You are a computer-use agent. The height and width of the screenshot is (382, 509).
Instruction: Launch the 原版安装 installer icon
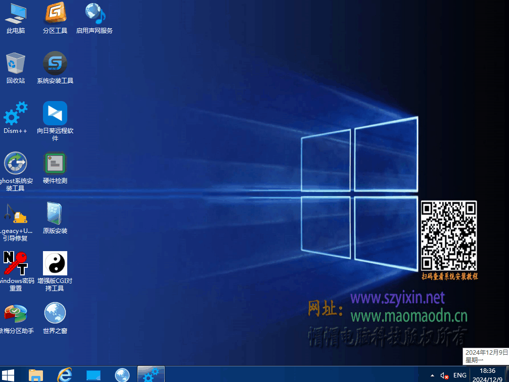[55, 214]
